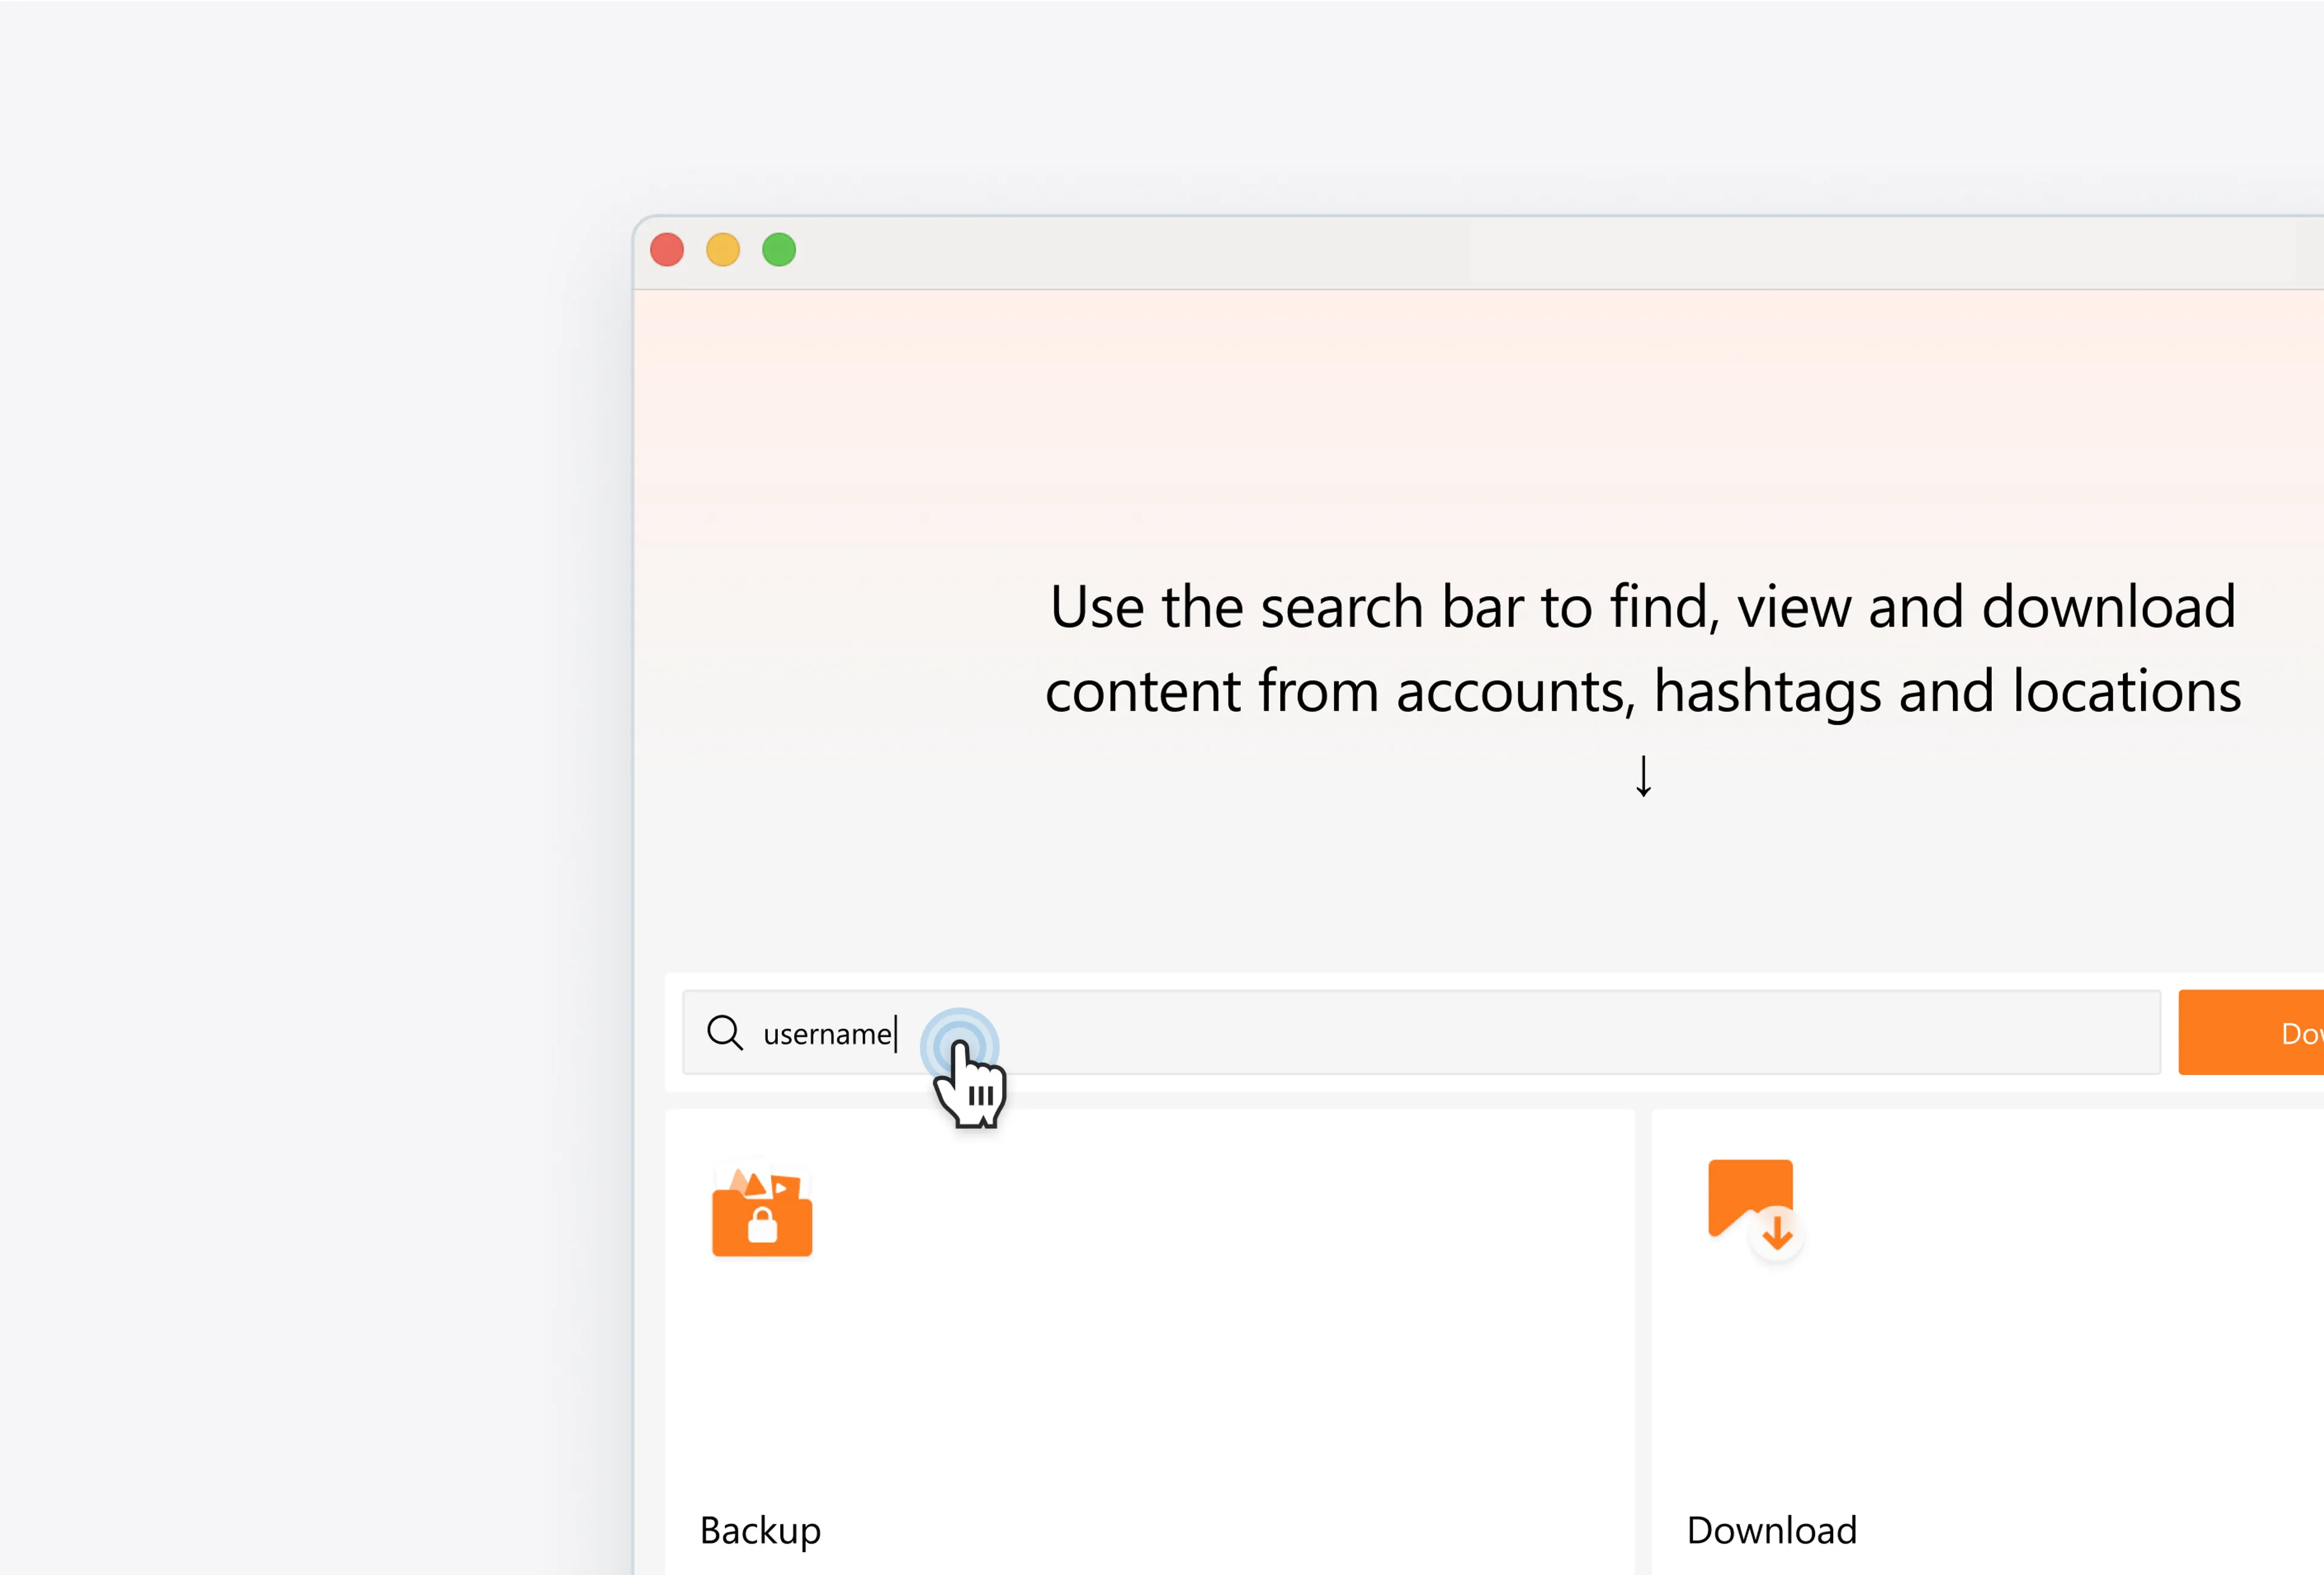Click the typed "username" text in search
This screenshot has height=1575, width=2324.
(827, 1033)
